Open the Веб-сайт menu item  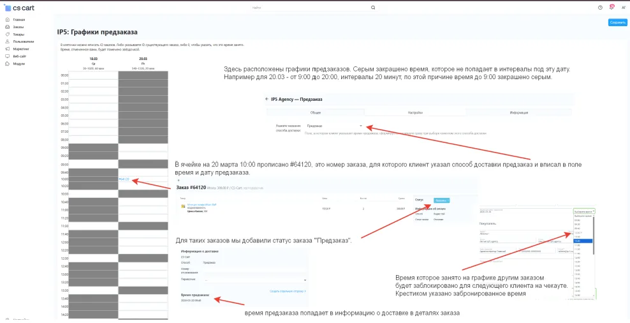click(x=19, y=56)
